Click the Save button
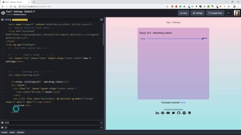Viewport: 241px width, 135px height. (x=183, y=13)
